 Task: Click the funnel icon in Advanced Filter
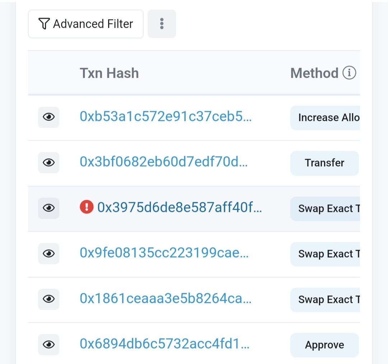coord(44,24)
